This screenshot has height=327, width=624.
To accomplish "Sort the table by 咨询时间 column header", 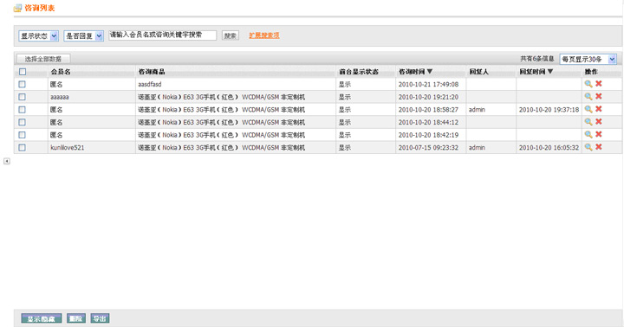I will 415,72.
